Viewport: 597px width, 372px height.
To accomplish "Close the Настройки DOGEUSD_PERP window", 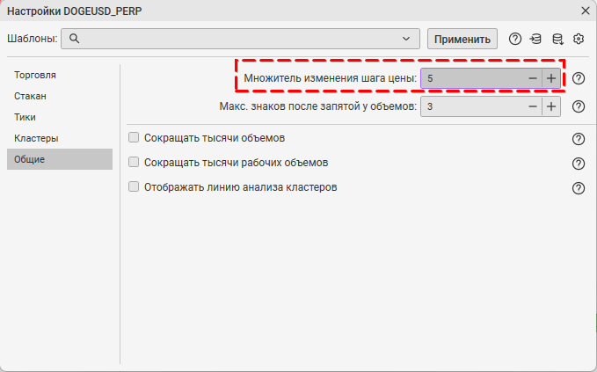I will [586, 11].
